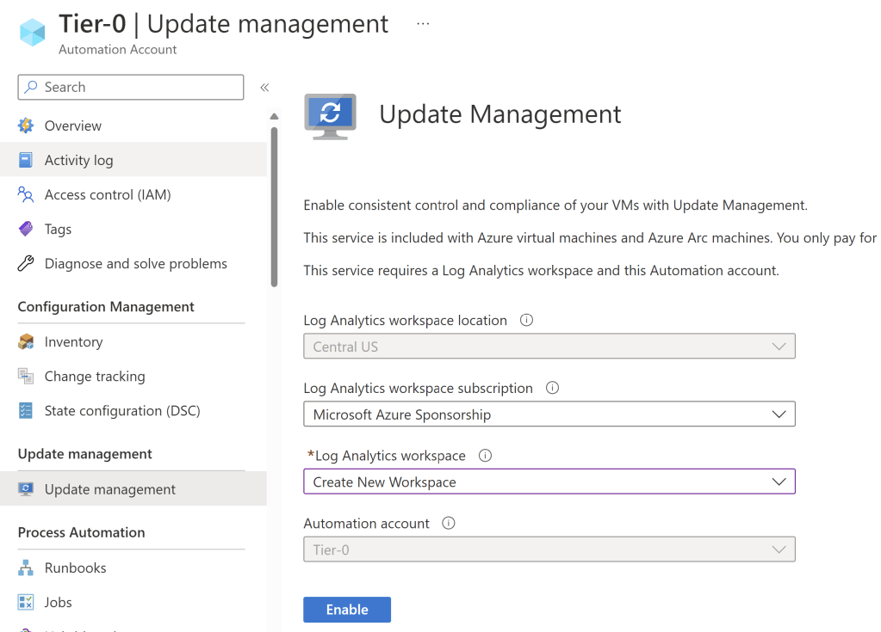Expand the Create New Workspace dropdown

pos(549,482)
